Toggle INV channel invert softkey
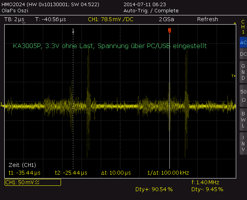This screenshot has height=200, width=247. click(243, 143)
